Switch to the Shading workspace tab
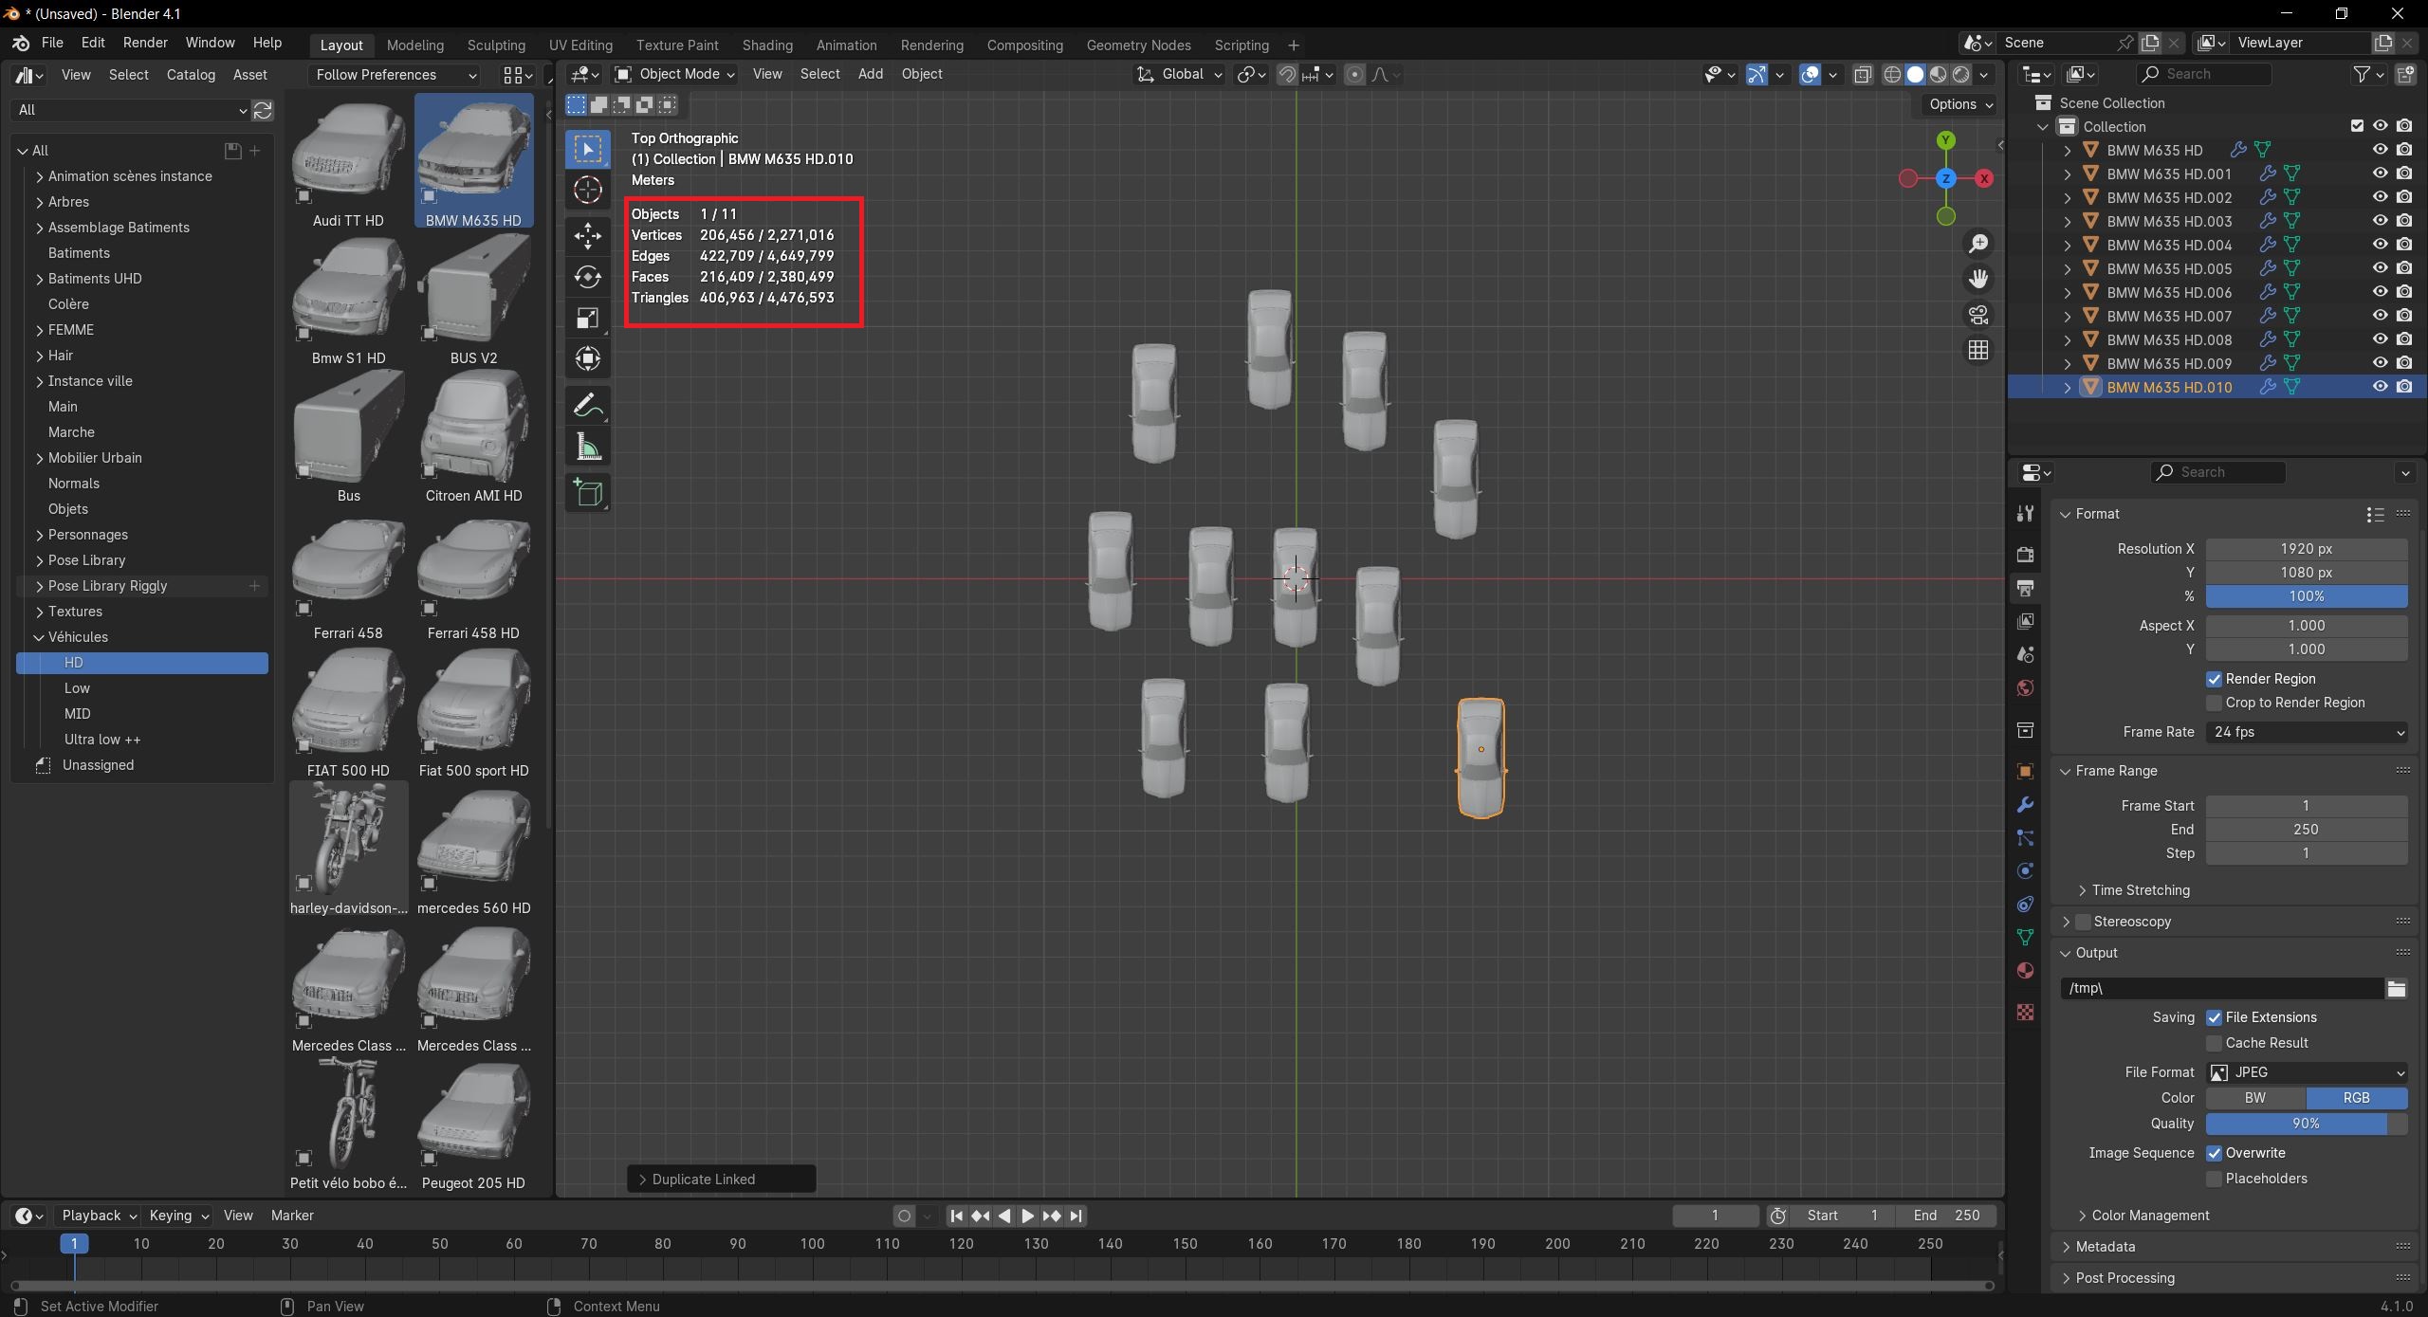This screenshot has width=2428, height=1317. click(x=766, y=45)
